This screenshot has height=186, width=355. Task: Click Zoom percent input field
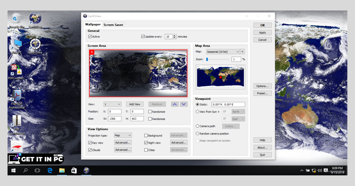click(x=237, y=59)
